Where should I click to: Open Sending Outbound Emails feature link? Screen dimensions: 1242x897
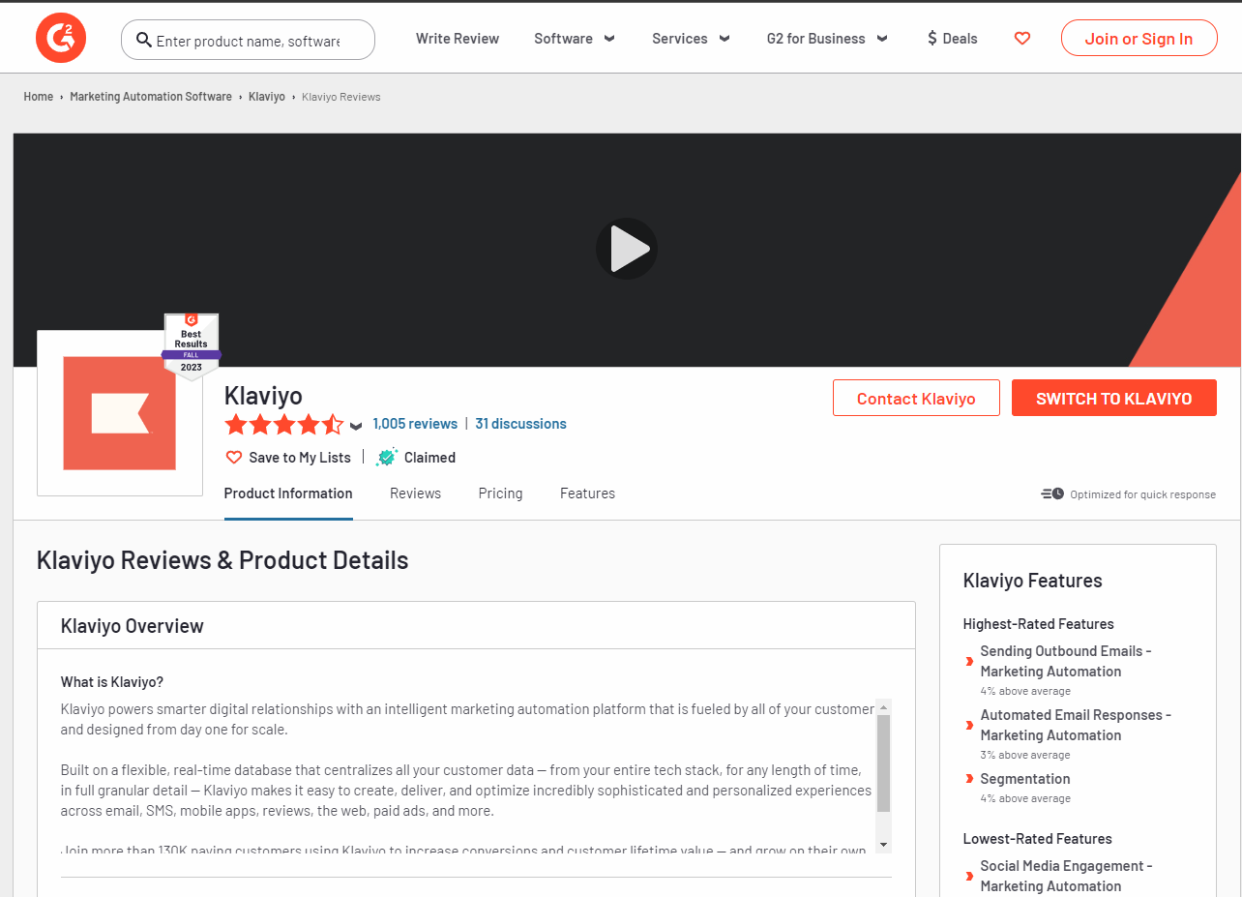[1066, 661]
